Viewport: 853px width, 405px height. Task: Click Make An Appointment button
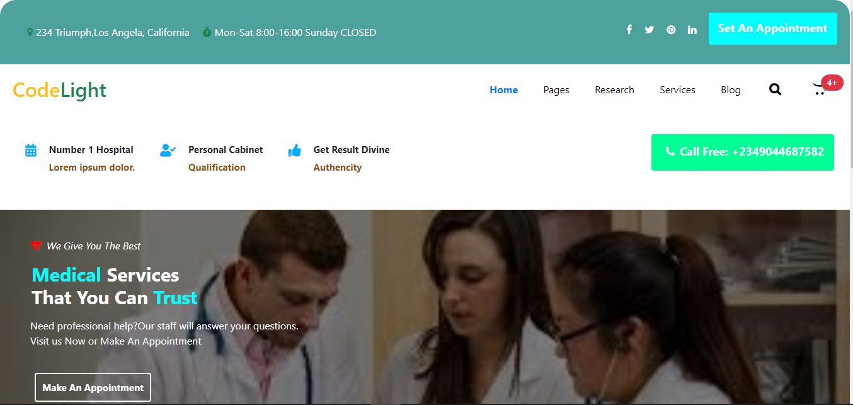pos(93,387)
